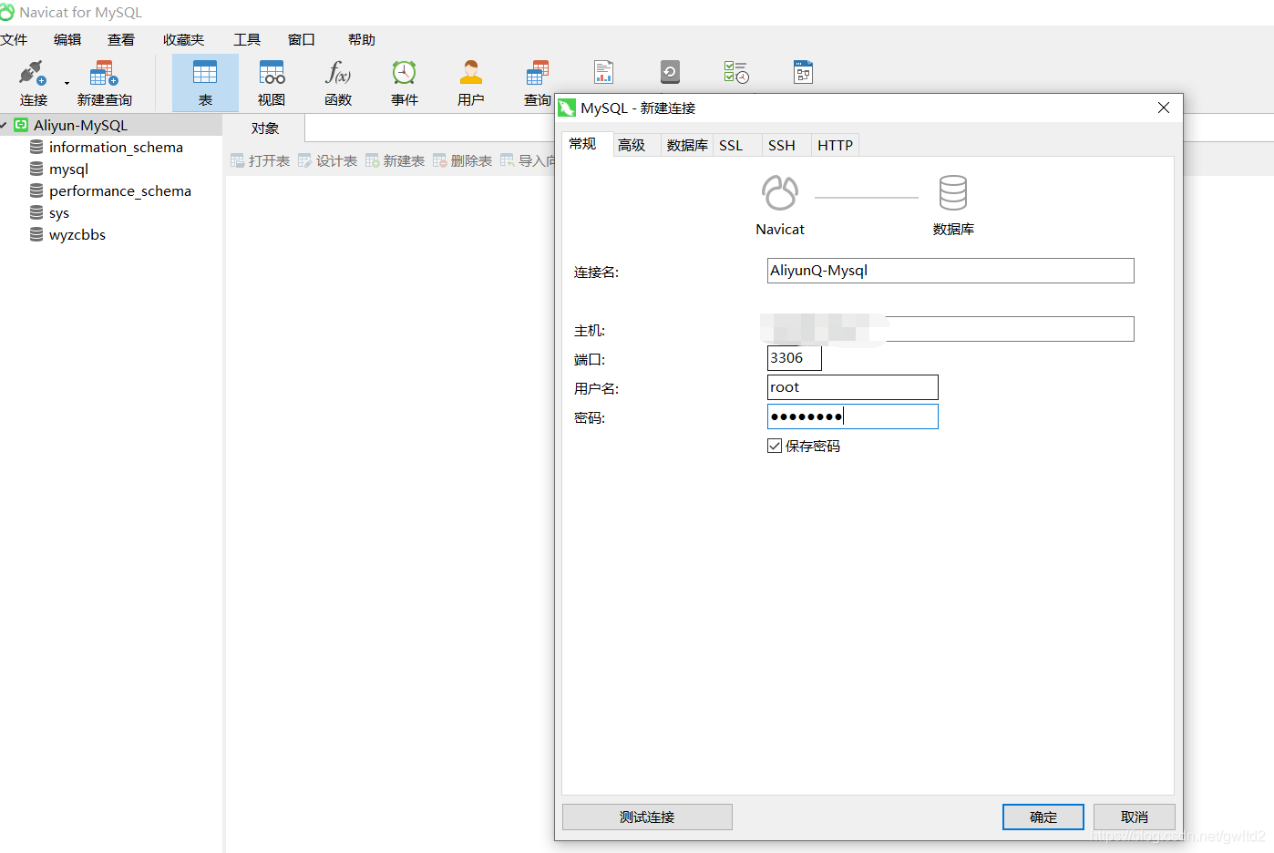Click the green icon in dialog title

[x=567, y=108]
